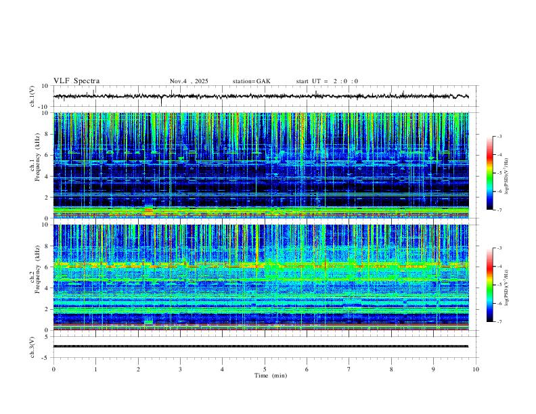This screenshot has width=536, height=414.
Task: Click the 8 kHz tick on ch.2 frequency axis
Action: pos(47,246)
